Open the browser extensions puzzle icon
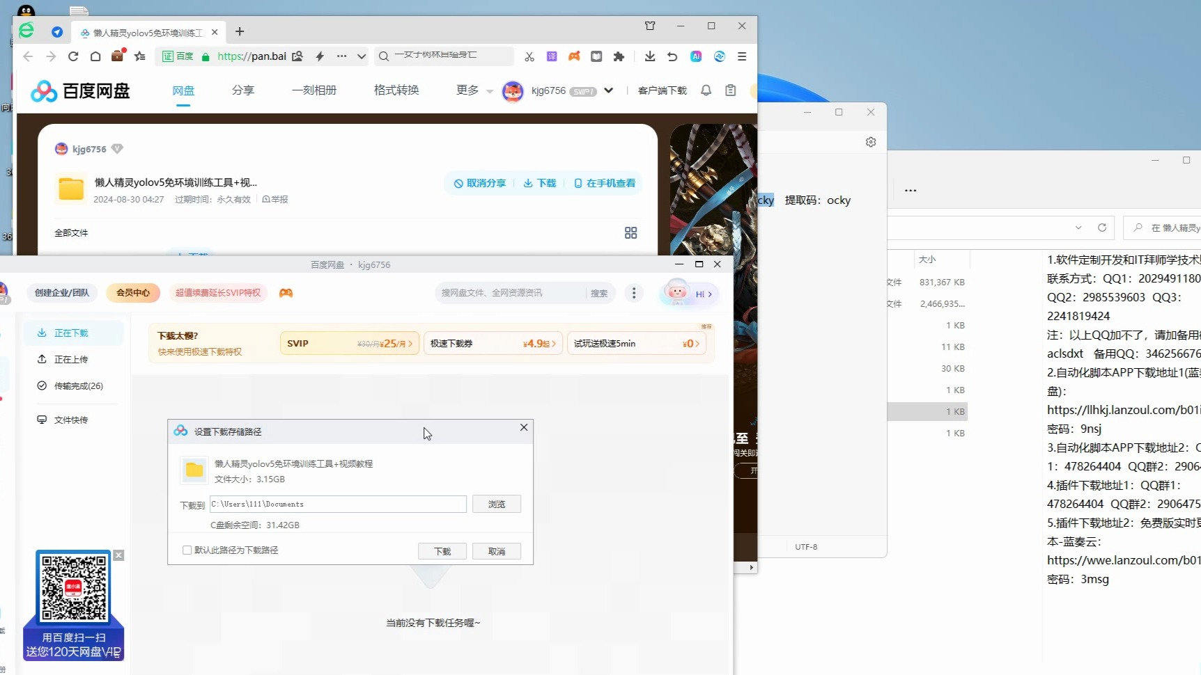 pos(619,56)
